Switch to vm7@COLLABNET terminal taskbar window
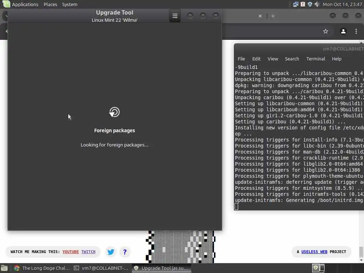 point(101,268)
